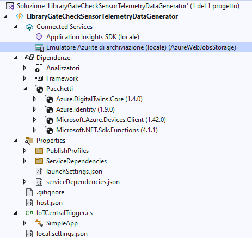Click the PublishProfiles folder icon
Viewport: 252px width, 238px height.
[x=39, y=151]
